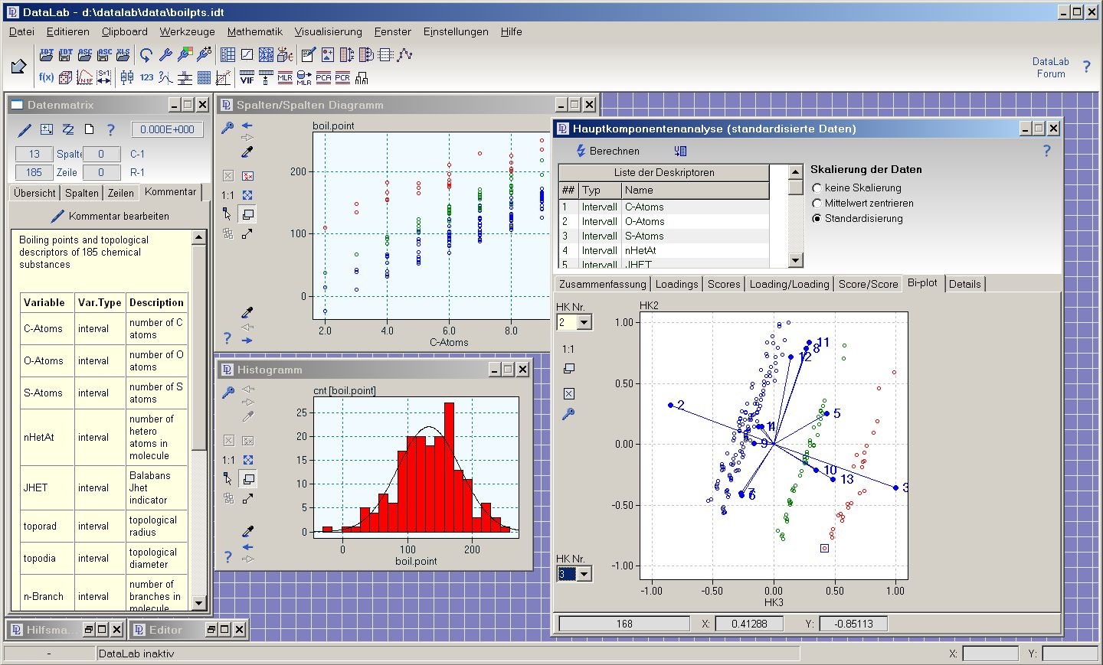Open the MLR regression tool icon
Image resolution: width=1103 pixels, height=665 pixels.
284,77
